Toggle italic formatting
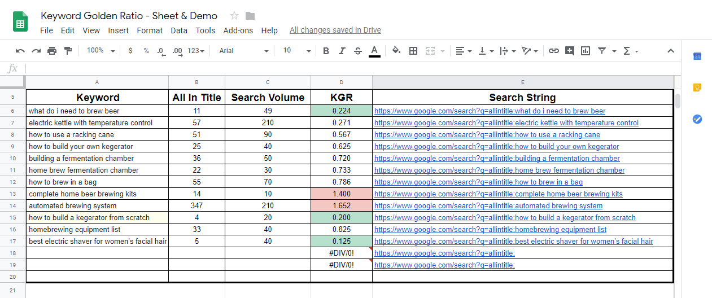The width and height of the screenshot is (712, 298). [342, 51]
